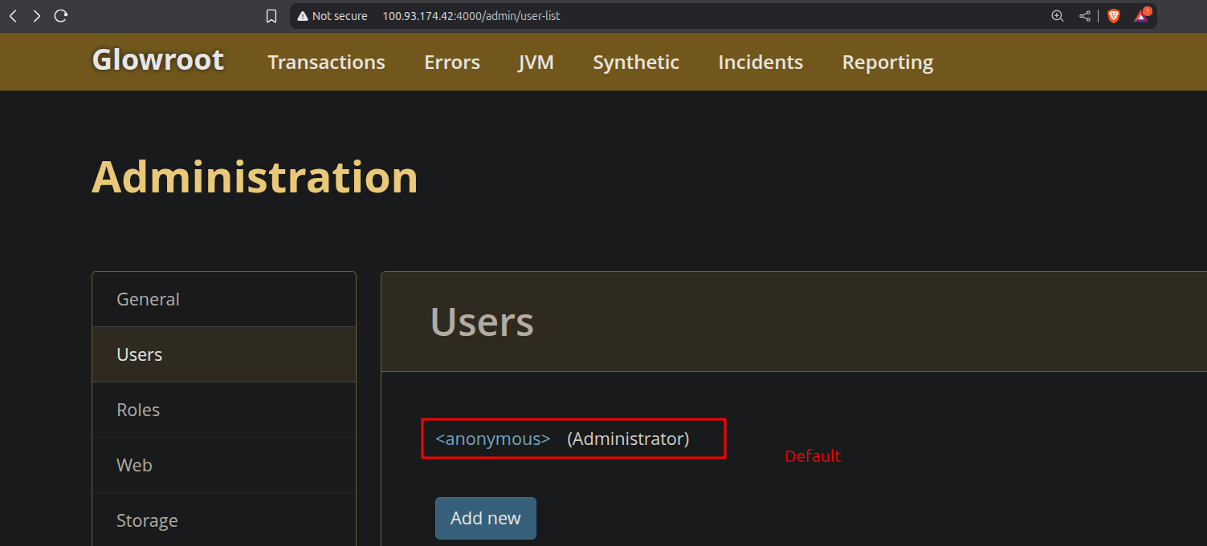Open the Errors menu

click(x=452, y=63)
